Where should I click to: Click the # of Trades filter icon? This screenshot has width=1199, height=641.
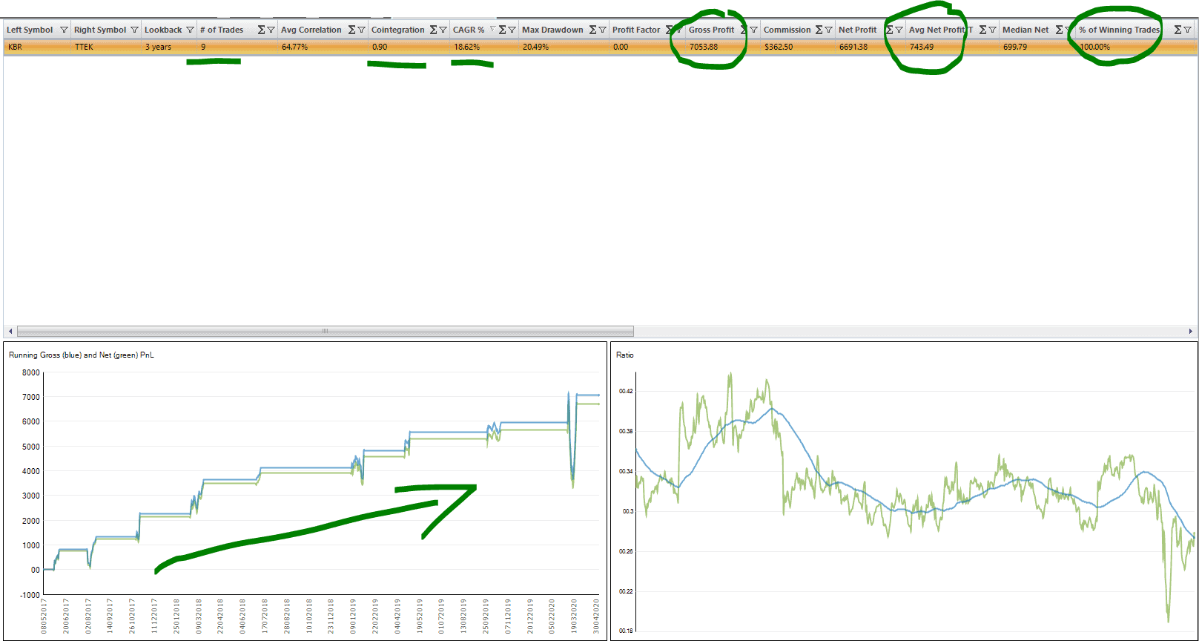point(271,30)
